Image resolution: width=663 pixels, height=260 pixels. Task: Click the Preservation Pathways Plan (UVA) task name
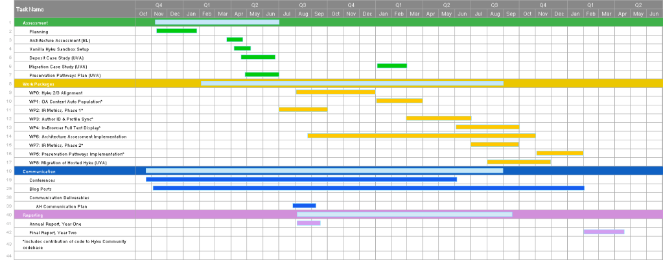tap(65, 75)
